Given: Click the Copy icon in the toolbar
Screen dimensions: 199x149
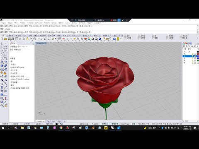Looking at the screenshot, I should [24, 39].
